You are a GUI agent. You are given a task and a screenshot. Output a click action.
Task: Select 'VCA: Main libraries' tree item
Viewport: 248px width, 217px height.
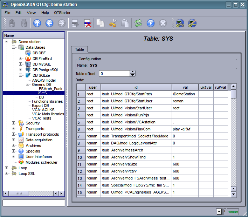[x=48, y=114]
